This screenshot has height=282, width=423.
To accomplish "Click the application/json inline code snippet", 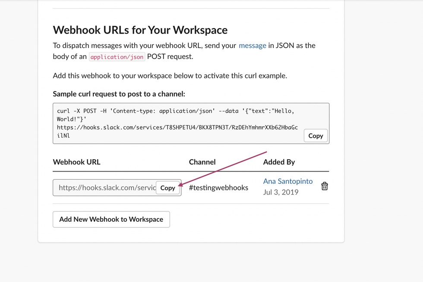I will [117, 57].
